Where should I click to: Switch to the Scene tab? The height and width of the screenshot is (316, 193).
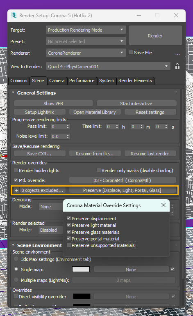(38, 81)
